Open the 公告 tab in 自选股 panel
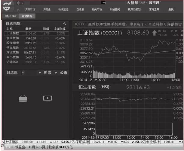Viewport: 184px width, 151px height. [x=63, y=72]
